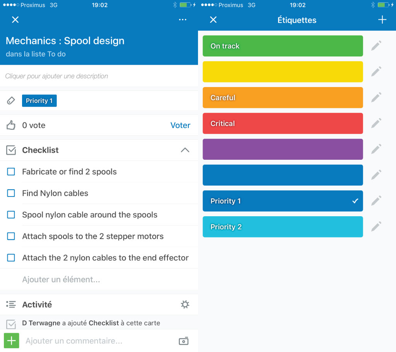Click the label tag icon beside Priority 1

pos(11,101)
